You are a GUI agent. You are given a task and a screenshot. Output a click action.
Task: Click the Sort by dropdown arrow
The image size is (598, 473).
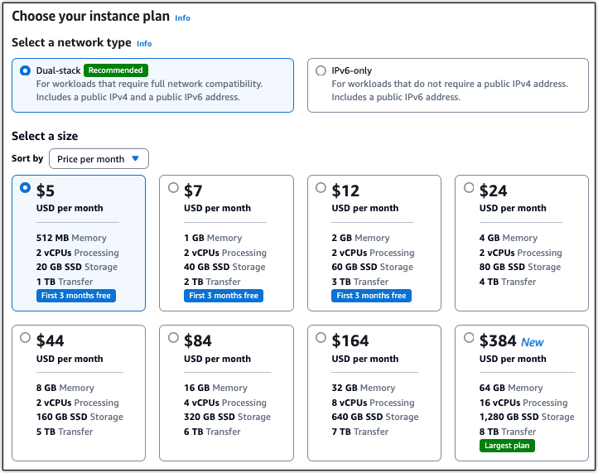click(135, 159)
